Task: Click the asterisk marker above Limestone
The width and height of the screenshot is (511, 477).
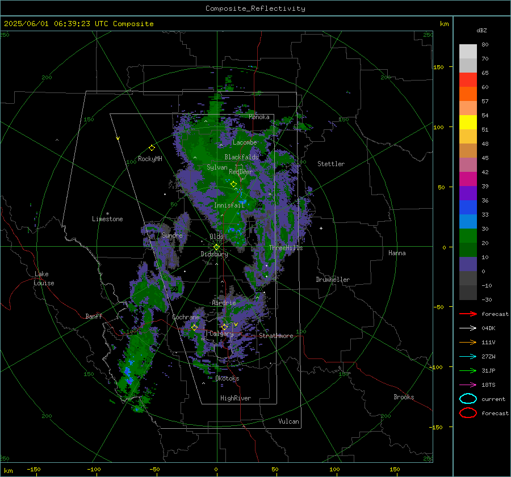Action: tap(107, 214)
